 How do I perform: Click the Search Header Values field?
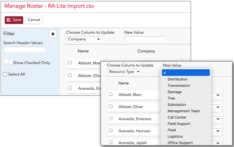pyautogui.click(x=24, y=49)
